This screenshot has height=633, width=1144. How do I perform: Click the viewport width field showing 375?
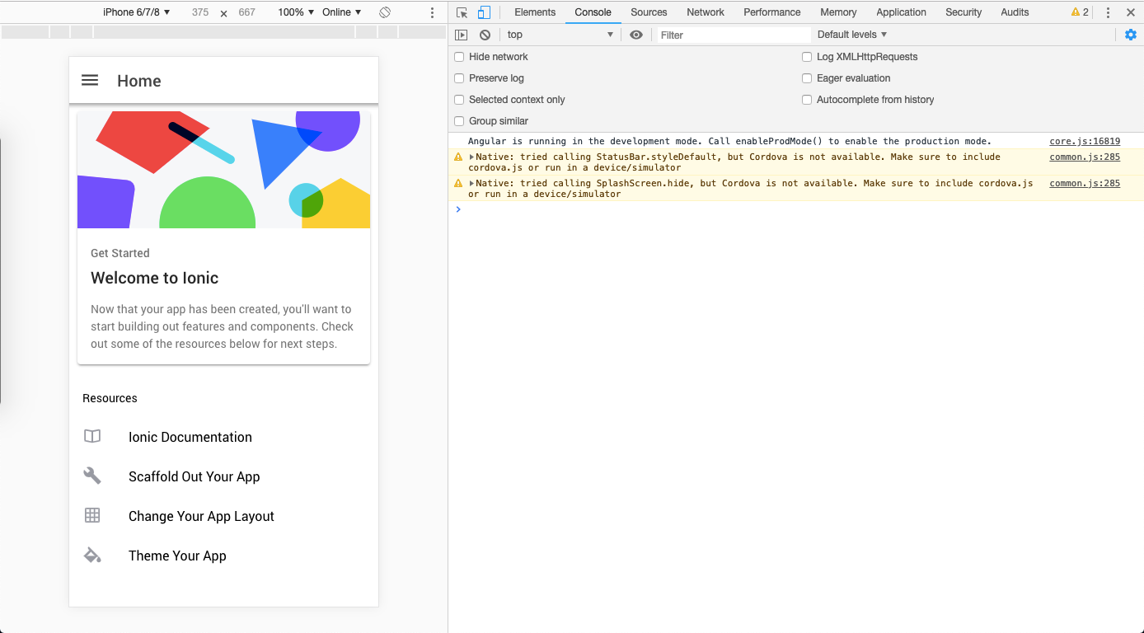(x=199, y=12)
